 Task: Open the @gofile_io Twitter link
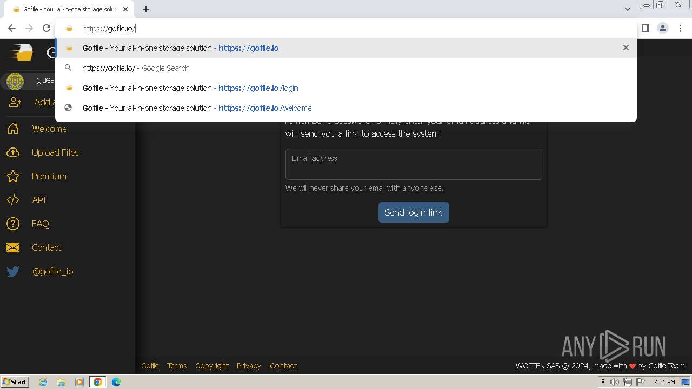[53, 271]
